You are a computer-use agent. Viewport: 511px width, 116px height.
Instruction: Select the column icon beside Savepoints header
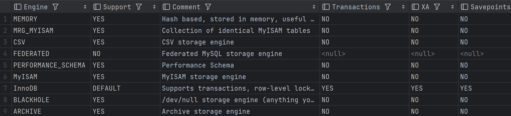pos(464,7)
